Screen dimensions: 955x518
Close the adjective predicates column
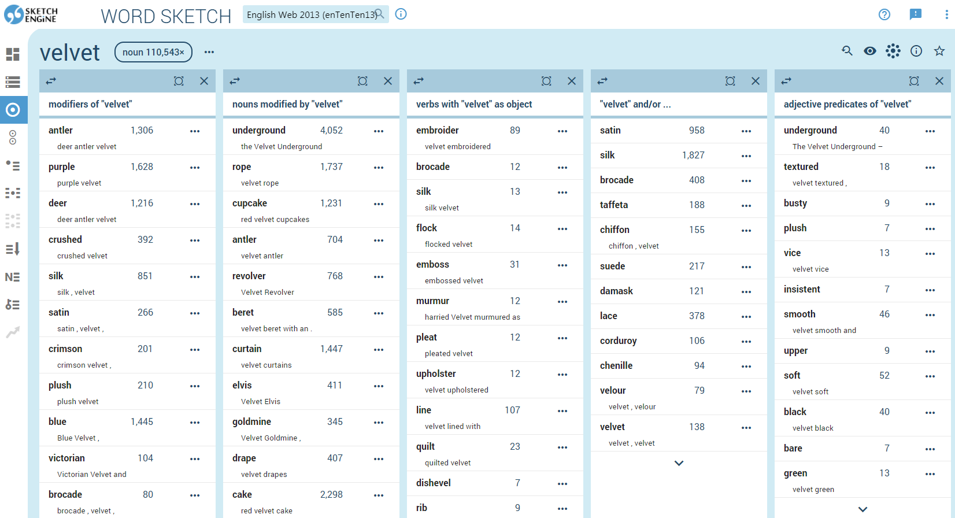tap(939, 81)
